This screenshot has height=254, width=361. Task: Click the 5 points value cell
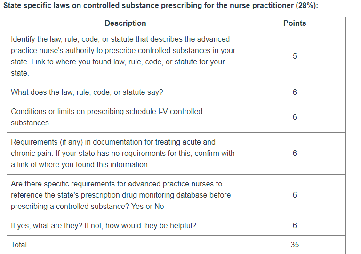click(295, 56)
